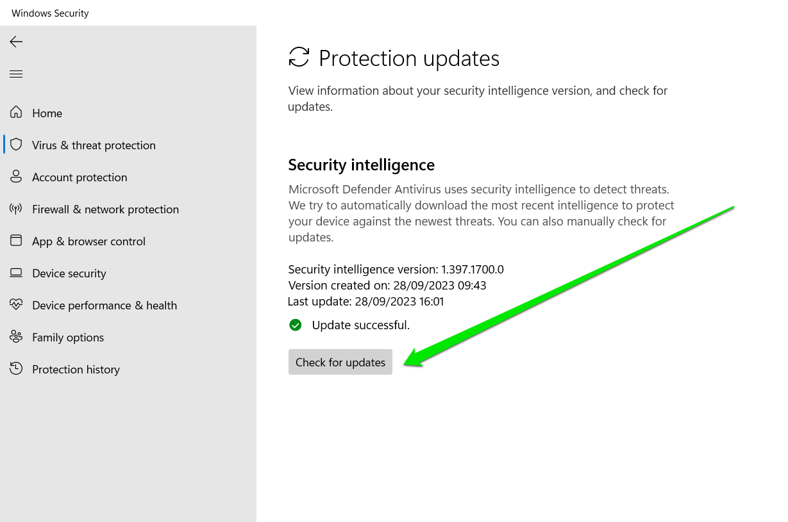Click the Firewall & network antenna icon
The height and width of the screenshot is (522, 788).
click(16, 209)
